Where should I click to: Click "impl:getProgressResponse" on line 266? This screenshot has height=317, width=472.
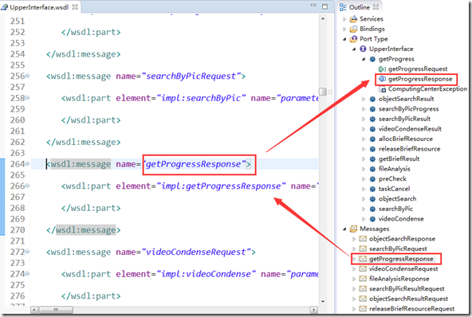[x=221, y=186]
